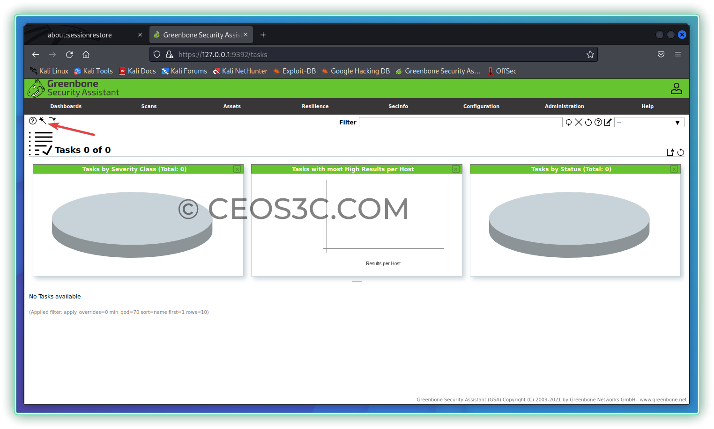Open the task help icon
Screen dimensions: 714x429
(x=32, y=121)
